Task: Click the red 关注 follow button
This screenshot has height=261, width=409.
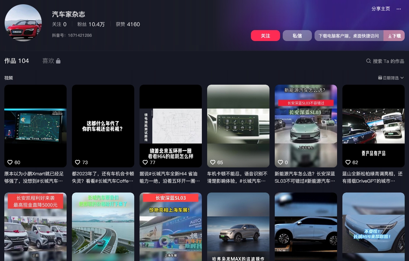Action: (x=265, y=36)
